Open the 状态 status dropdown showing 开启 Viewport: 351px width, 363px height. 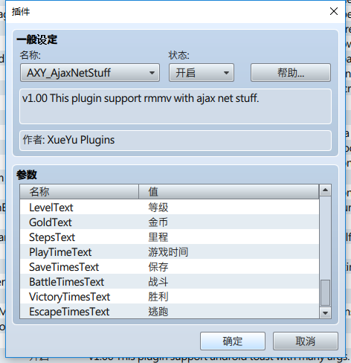click(202, 73)
